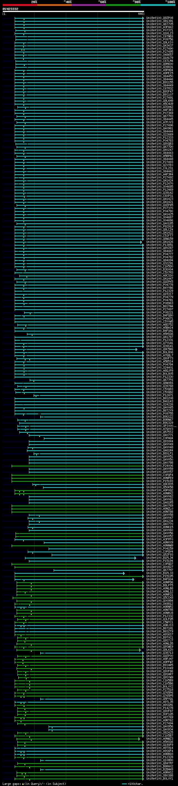
Task: Select label UniRef100_P13851
Action: click(159, 245)
